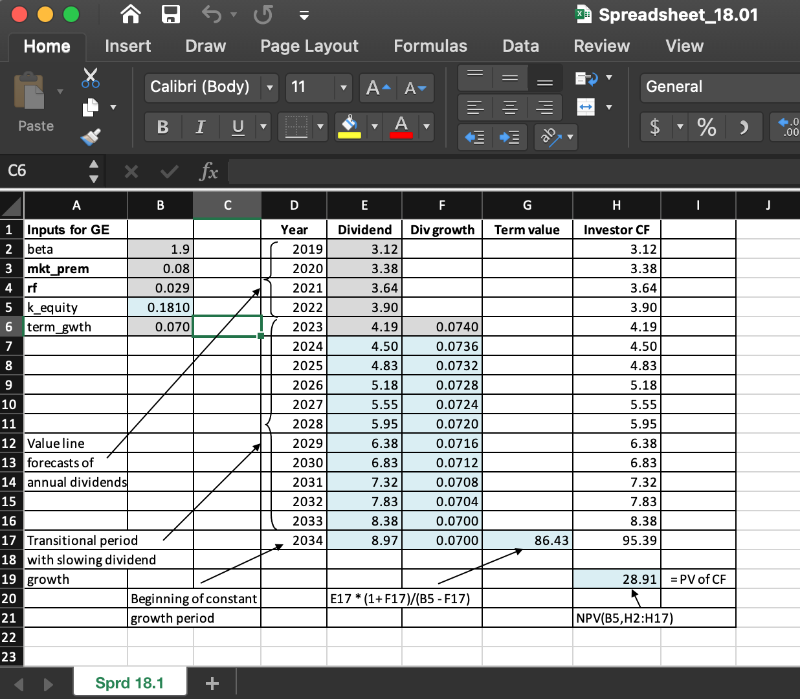Apply the Percent Style icon
The width and height of the screenshot is (800, 699).
pyautogui.click(x=707, y=127)
